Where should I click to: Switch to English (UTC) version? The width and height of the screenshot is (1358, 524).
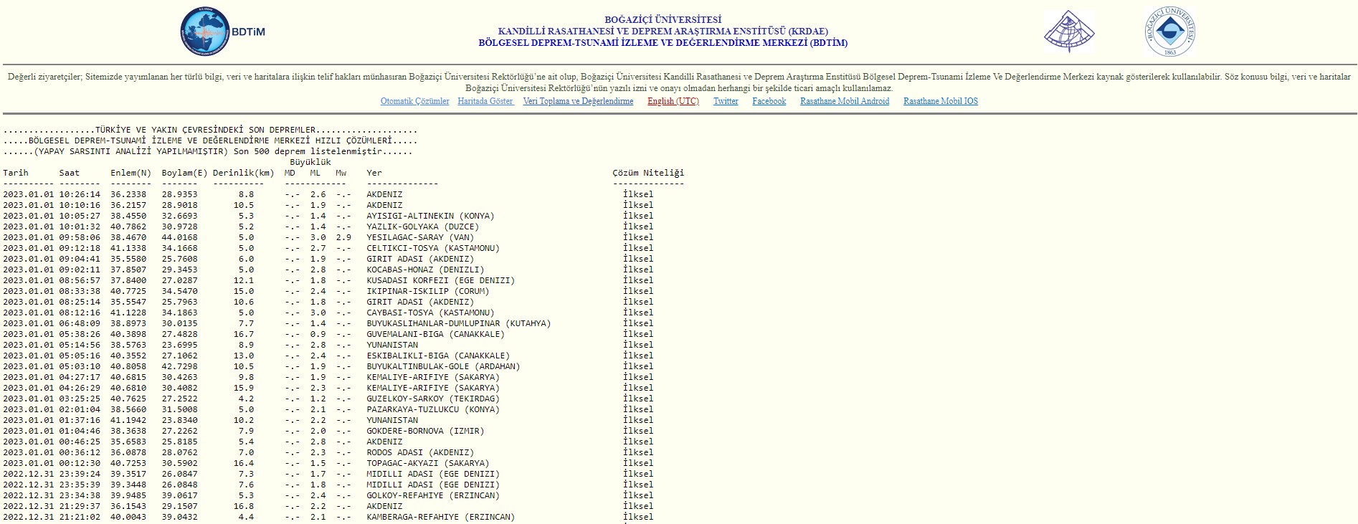click(673, 101)
